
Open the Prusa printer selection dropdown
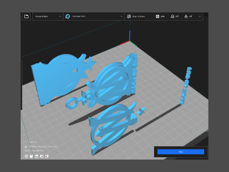tap(48, 16)
